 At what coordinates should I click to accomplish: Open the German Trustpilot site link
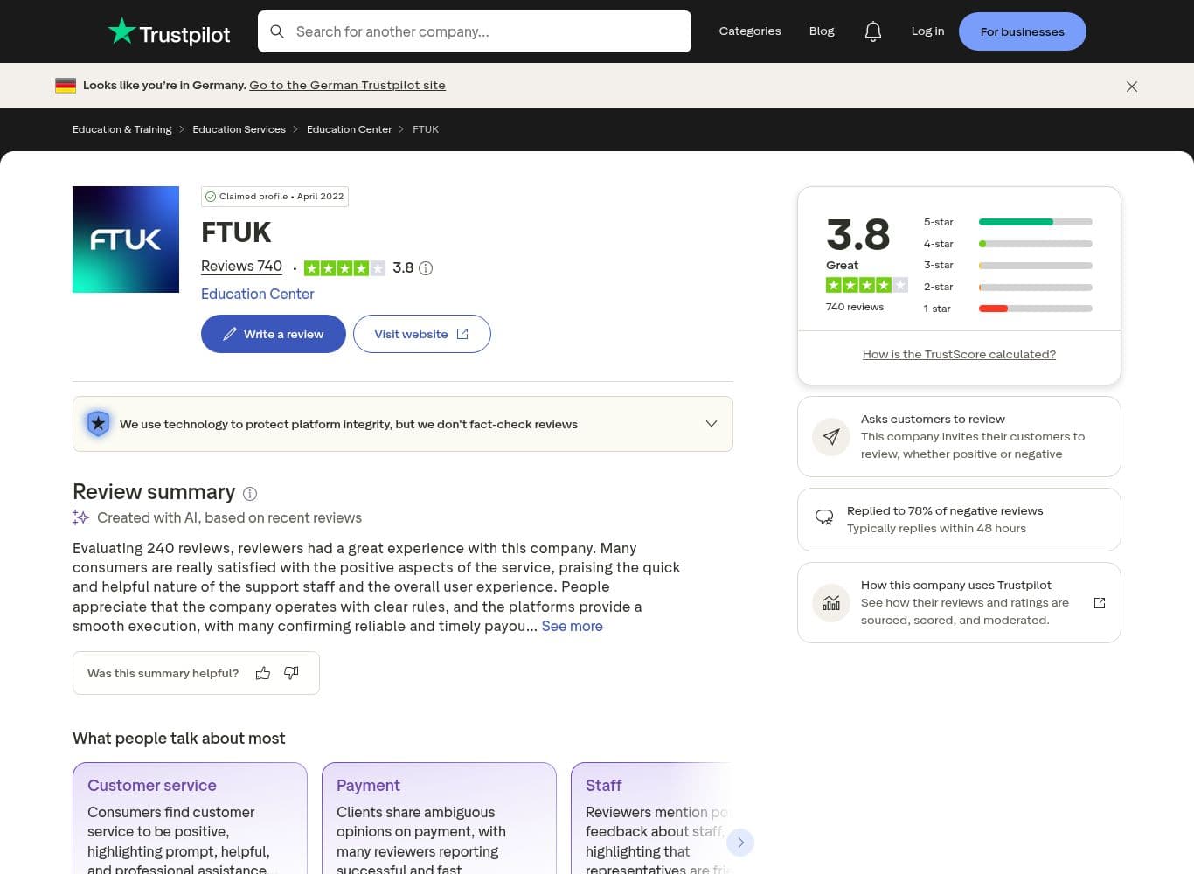pyautogui.click(x=347, y=86)
